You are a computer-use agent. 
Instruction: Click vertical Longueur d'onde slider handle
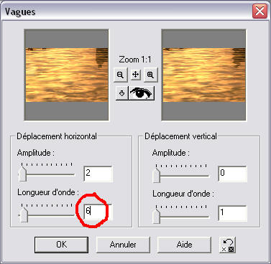coord(156,216)
